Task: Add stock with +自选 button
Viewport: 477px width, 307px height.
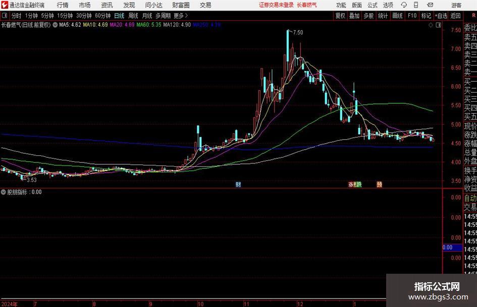Action: click(x=441, y=16)
